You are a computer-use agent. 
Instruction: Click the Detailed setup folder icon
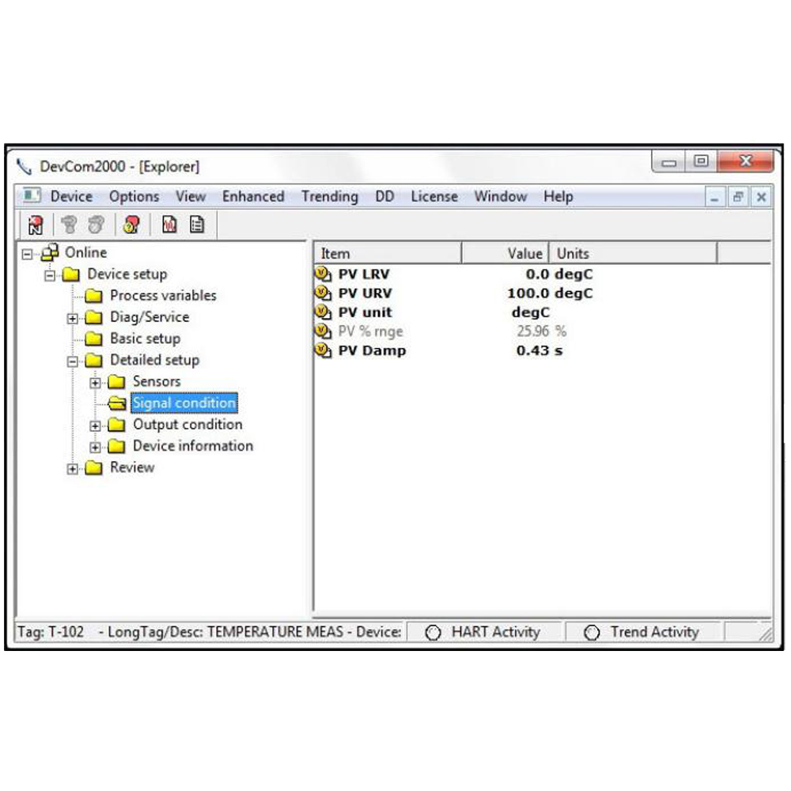(94, 360)
